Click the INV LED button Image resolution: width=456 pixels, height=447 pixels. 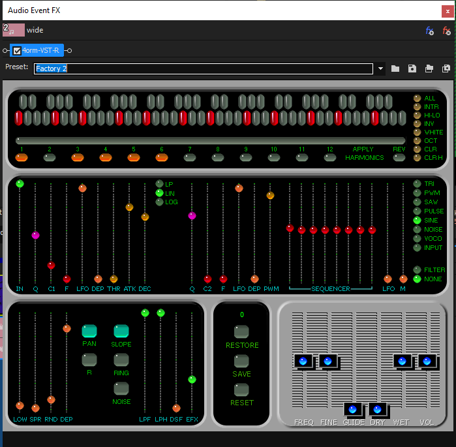click(x=418, y=123)
